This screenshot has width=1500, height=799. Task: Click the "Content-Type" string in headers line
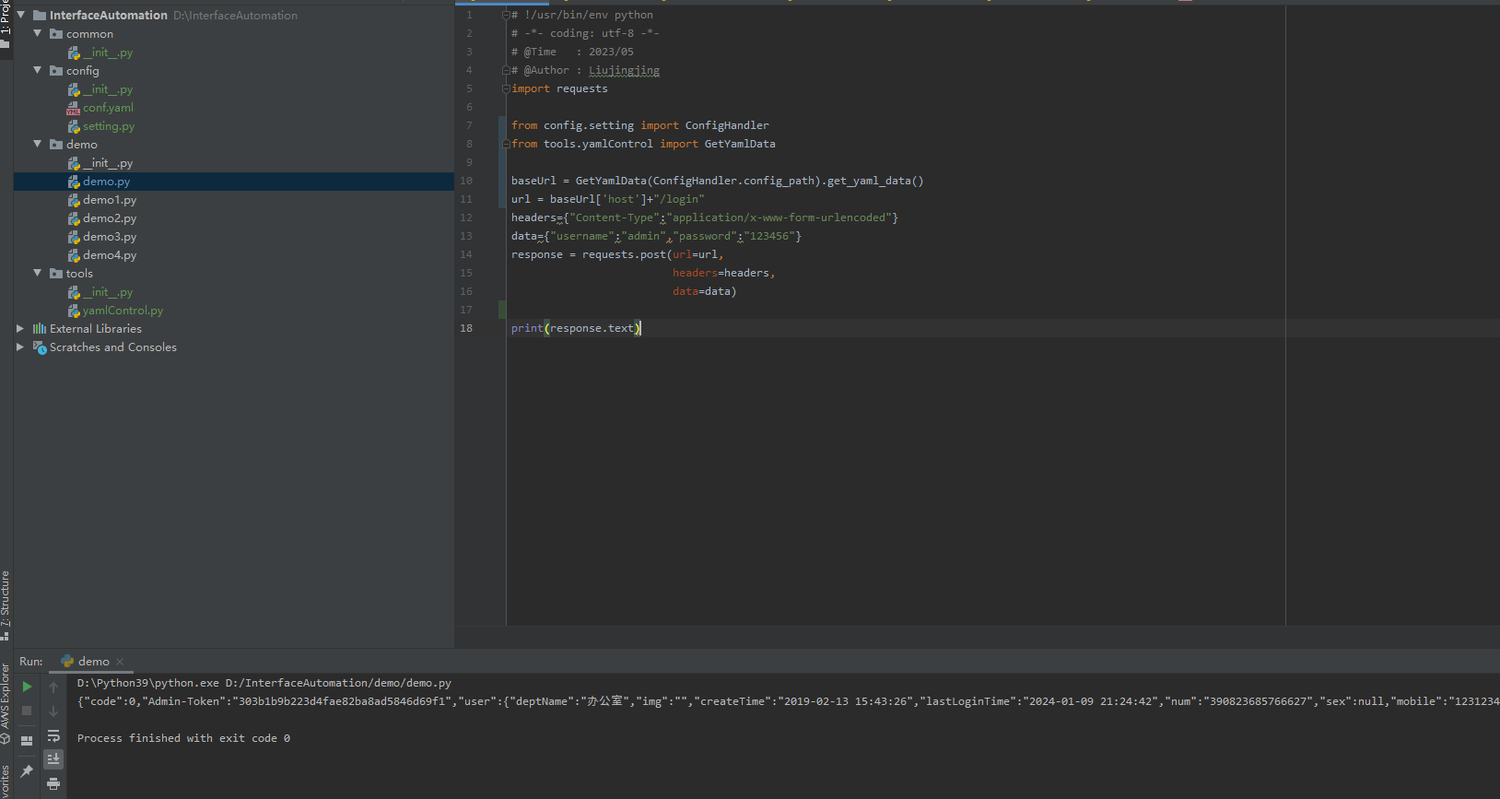[615, 217]
